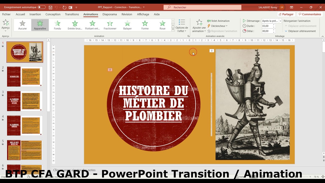The height and width of the screenshot is (183, 325).
Task: Select slide 2 Introduction thumbnail
Action: pyautogui.click(x=25, y=77)
